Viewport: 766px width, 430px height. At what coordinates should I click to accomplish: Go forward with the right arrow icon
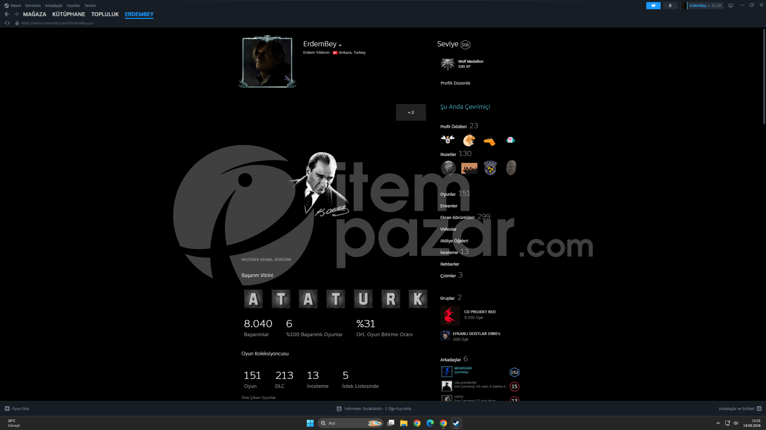[16, 14]
